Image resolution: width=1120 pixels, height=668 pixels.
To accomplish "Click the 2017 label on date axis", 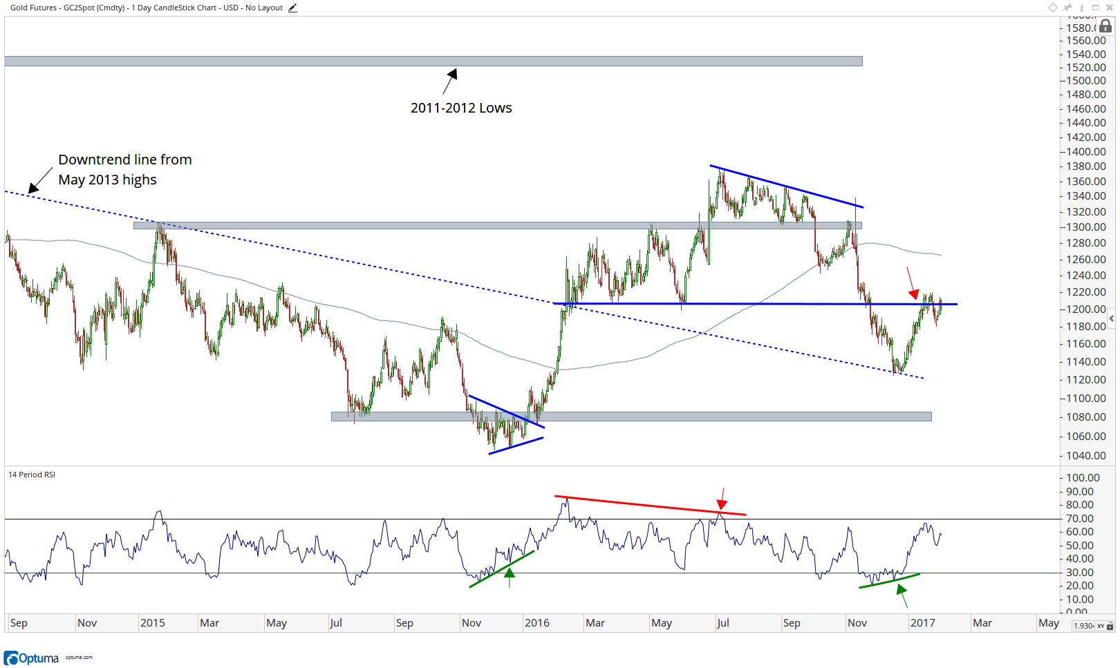I will tap(923, 622).
